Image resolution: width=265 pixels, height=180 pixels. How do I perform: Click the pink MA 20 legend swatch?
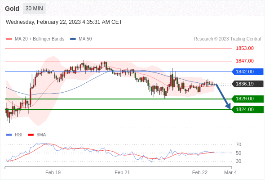pyautogui.click(x=9, y=39)
